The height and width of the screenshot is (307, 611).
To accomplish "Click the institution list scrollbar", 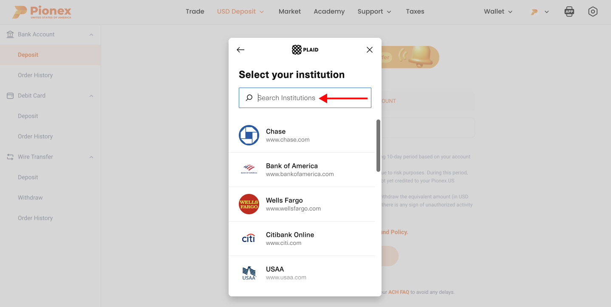I will coord(378,145).
